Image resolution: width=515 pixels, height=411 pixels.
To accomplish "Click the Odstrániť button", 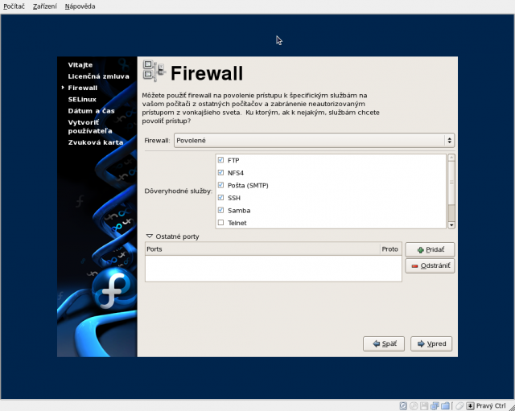I will click(x=430, y=265).
